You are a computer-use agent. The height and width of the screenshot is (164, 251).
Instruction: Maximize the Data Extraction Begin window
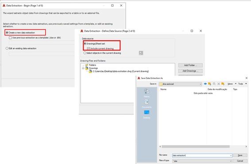point(112,5)
